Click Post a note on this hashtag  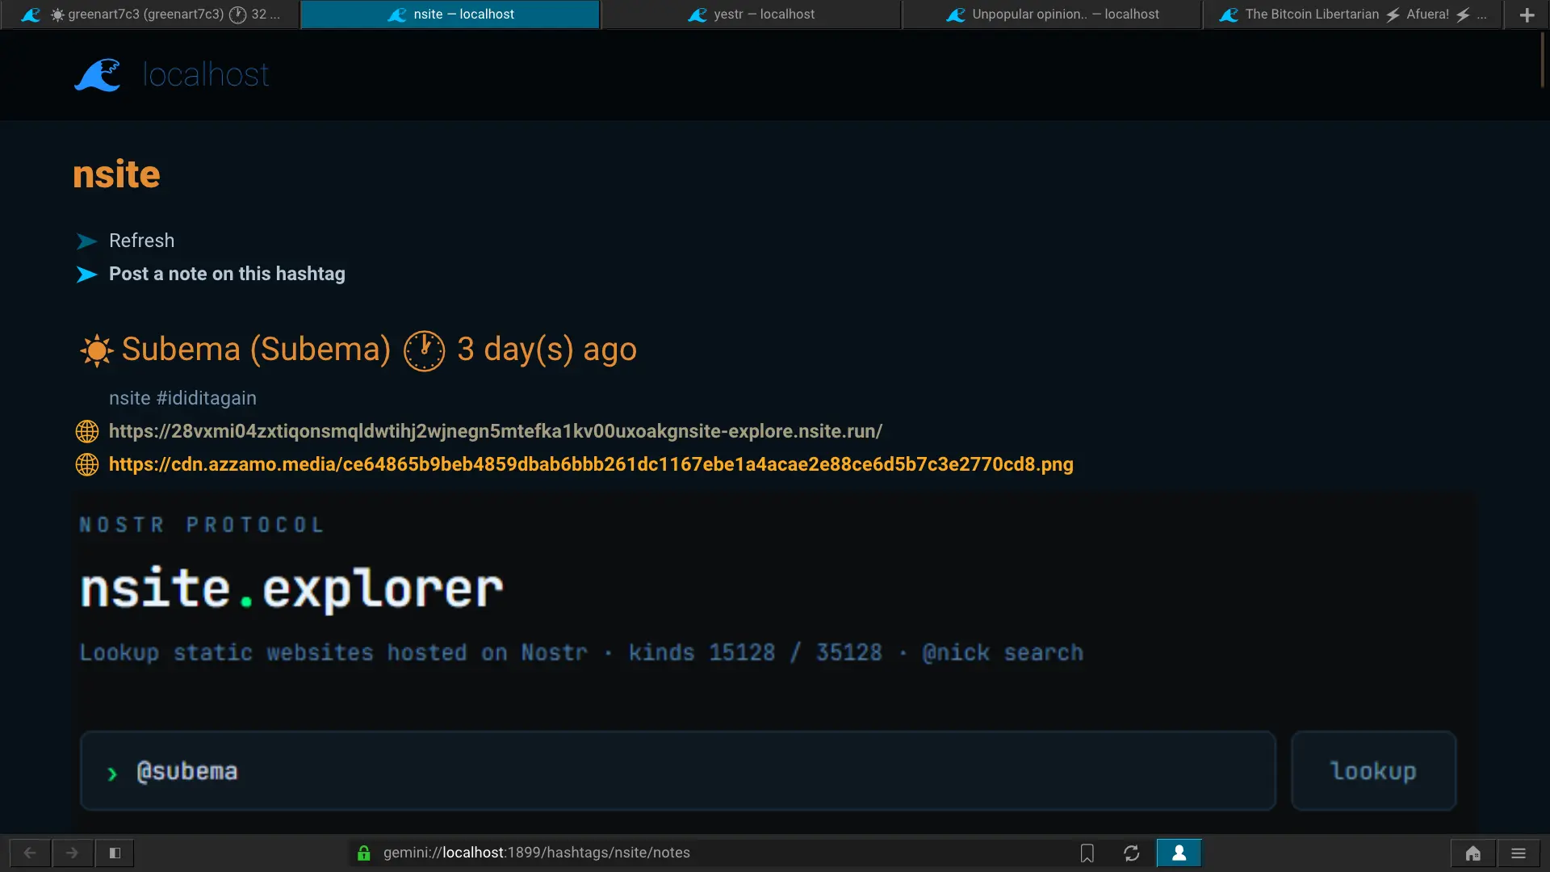point(227,274)
